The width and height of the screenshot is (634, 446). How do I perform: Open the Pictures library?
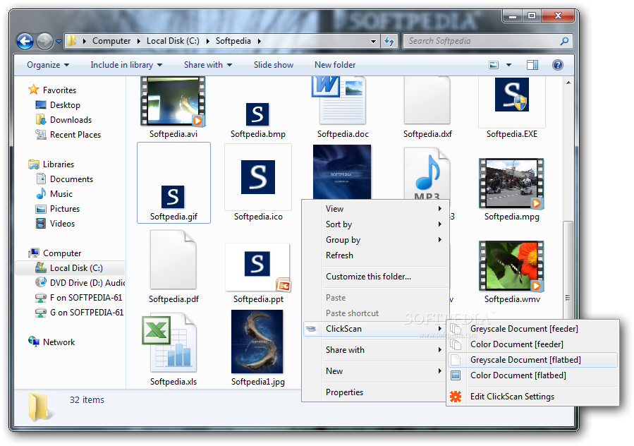(58, 209)
